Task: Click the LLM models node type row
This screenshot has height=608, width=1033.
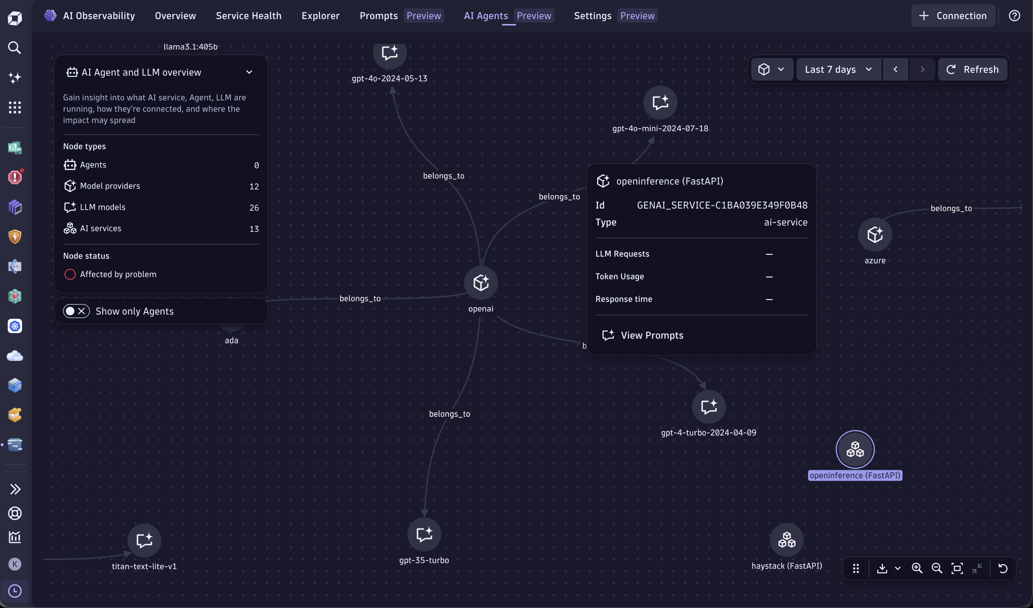Action: 161,207
